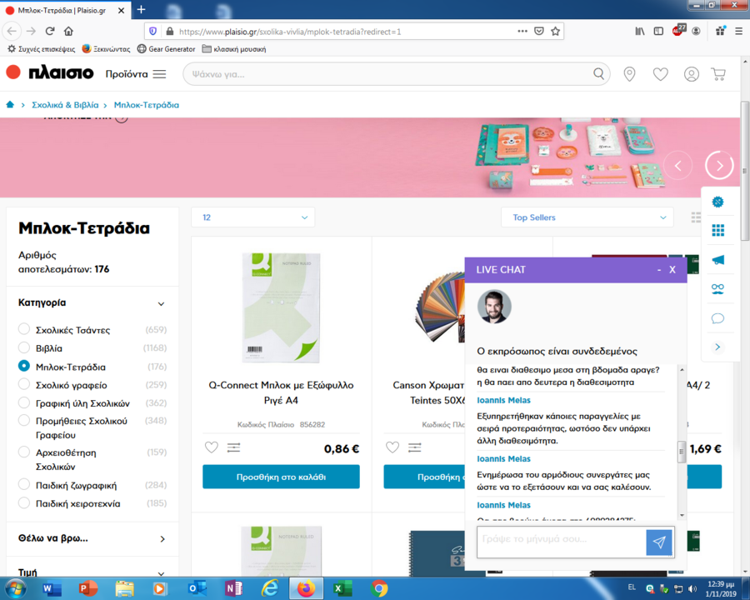Add Q-Connect Μπλοκ to wishlist heart
This screenshot has width=750, height=600.
[212, 447]
